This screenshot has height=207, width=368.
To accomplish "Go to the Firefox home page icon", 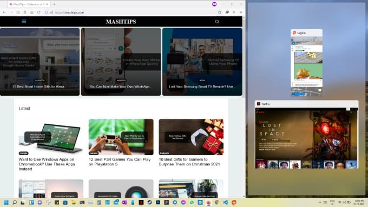I will [x=32, y=12].
